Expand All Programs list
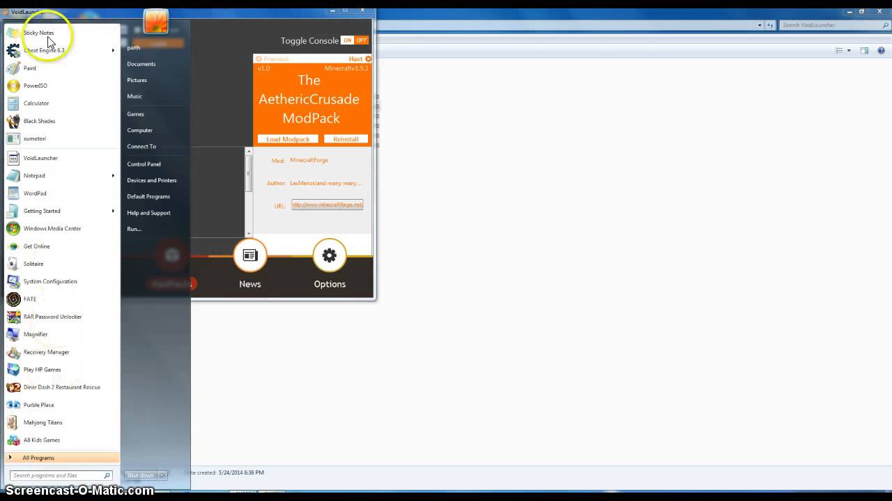This screenshot has width=892, height=501. point(61,458)
